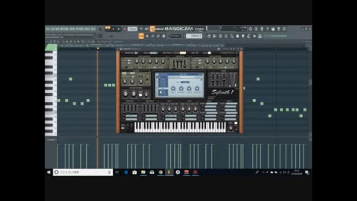Click the circular icon at the start of the top-right icon group
Viewport: 357px width, 201px height.
pos(250,29)
